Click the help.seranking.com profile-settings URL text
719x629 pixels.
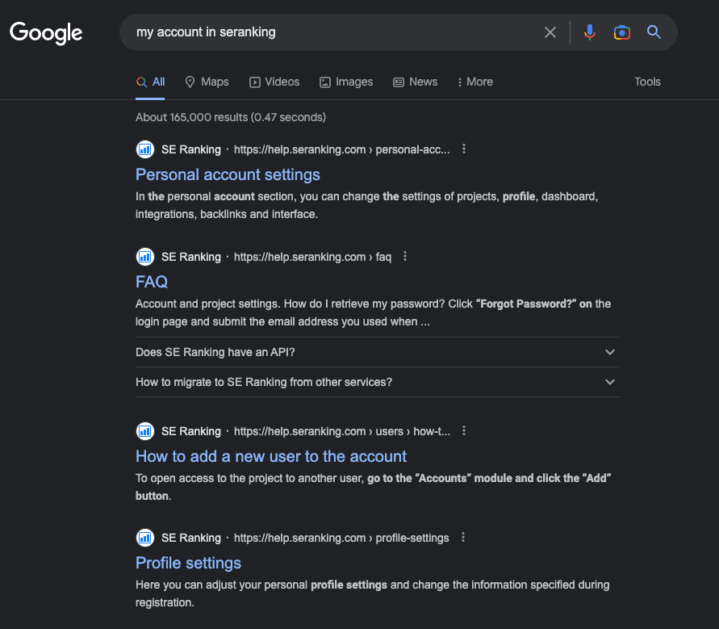click(341, 538)
